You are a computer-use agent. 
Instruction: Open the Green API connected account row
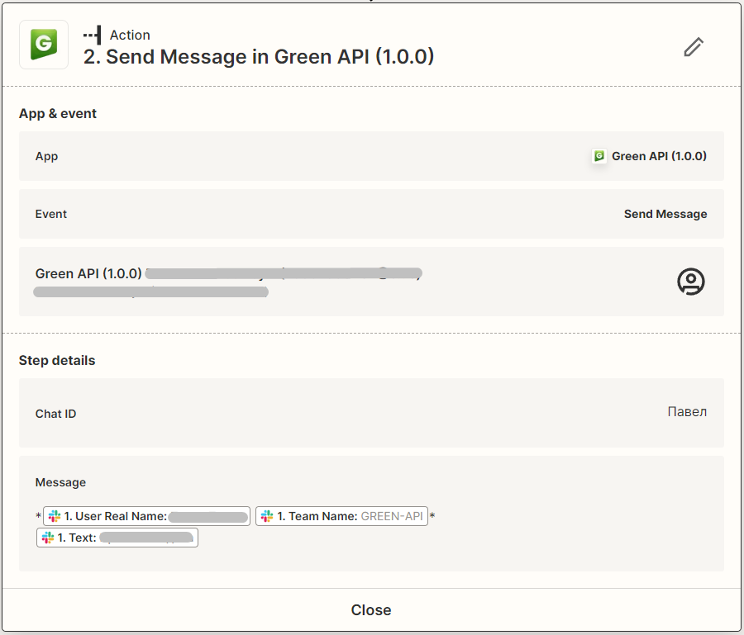(370, 281)
